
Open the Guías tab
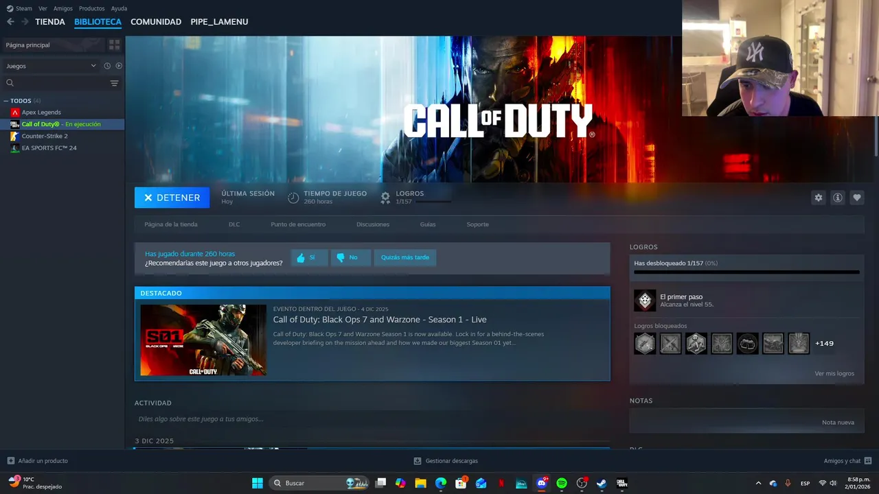428,224
